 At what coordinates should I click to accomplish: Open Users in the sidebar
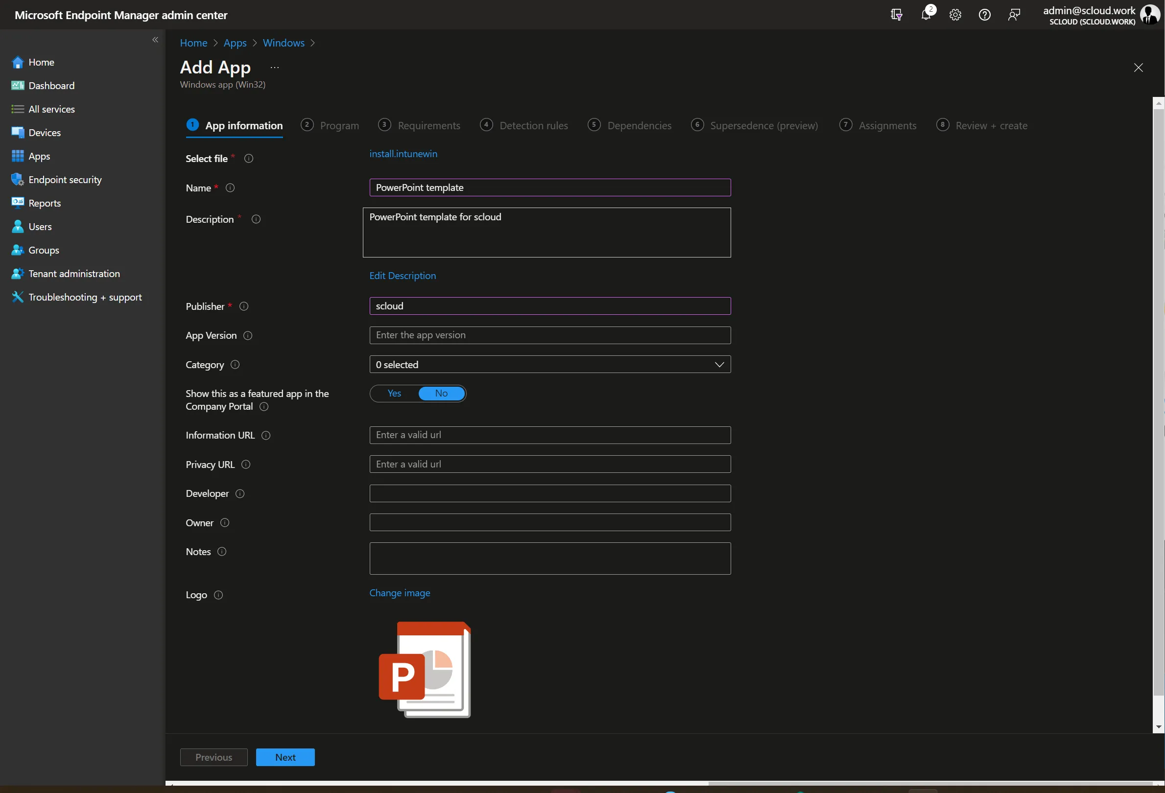point(31,227)
